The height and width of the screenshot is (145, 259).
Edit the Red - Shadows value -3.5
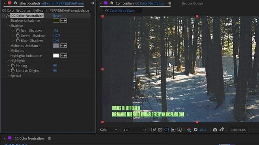(x=56, y=31)
